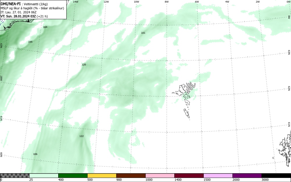Click the map value 155
Screen dimensions: 291x182
coord(30,42)
